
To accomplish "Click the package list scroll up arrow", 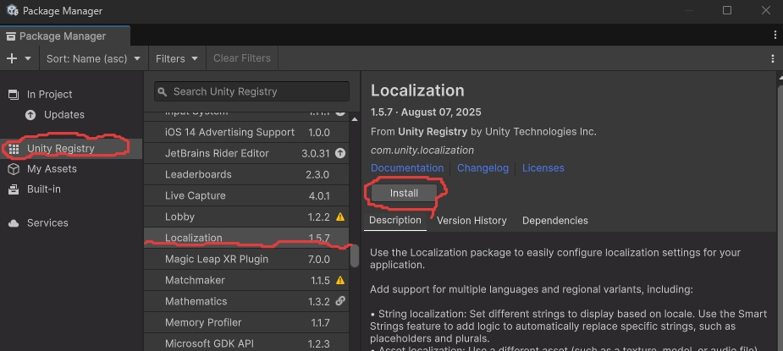I will point(355,118).
